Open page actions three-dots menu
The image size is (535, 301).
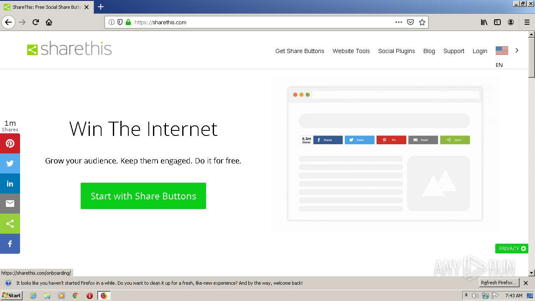(x=399, y=22)
